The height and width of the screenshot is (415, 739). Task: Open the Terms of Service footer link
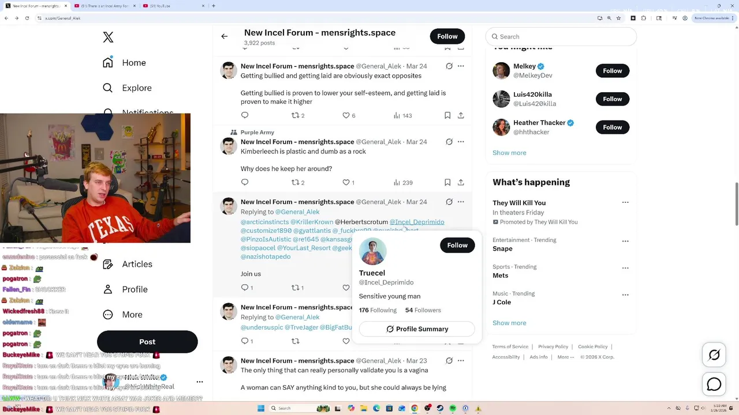510,346
